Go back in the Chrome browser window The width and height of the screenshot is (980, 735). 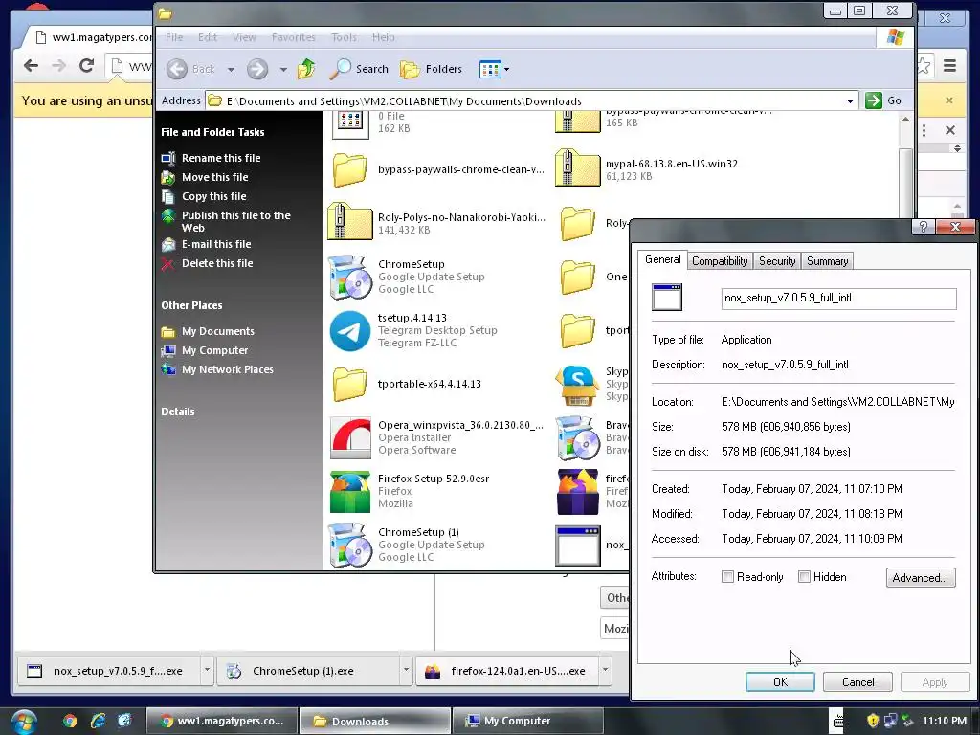(x=31, y=65)
